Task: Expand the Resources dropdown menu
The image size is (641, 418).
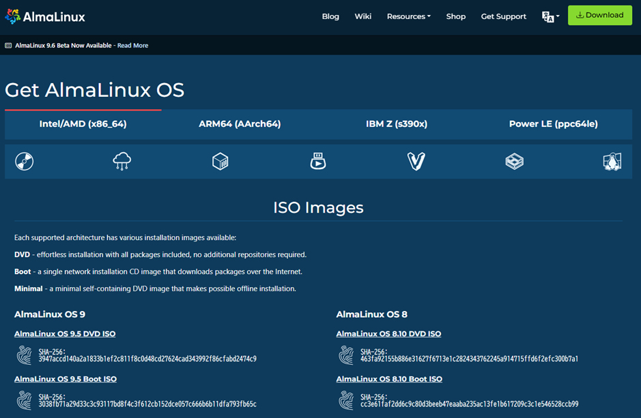Action: [408, 16]
